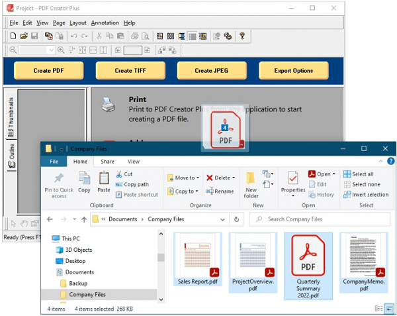The width and height of the screenshot is (397, 316).
Task: Select the Backup folder in navigation tree
Action: [x=77, y=284]
